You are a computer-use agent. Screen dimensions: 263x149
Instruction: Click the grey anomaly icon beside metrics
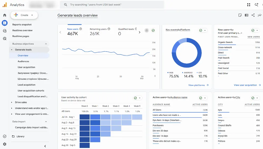click(x=146, y=30)
